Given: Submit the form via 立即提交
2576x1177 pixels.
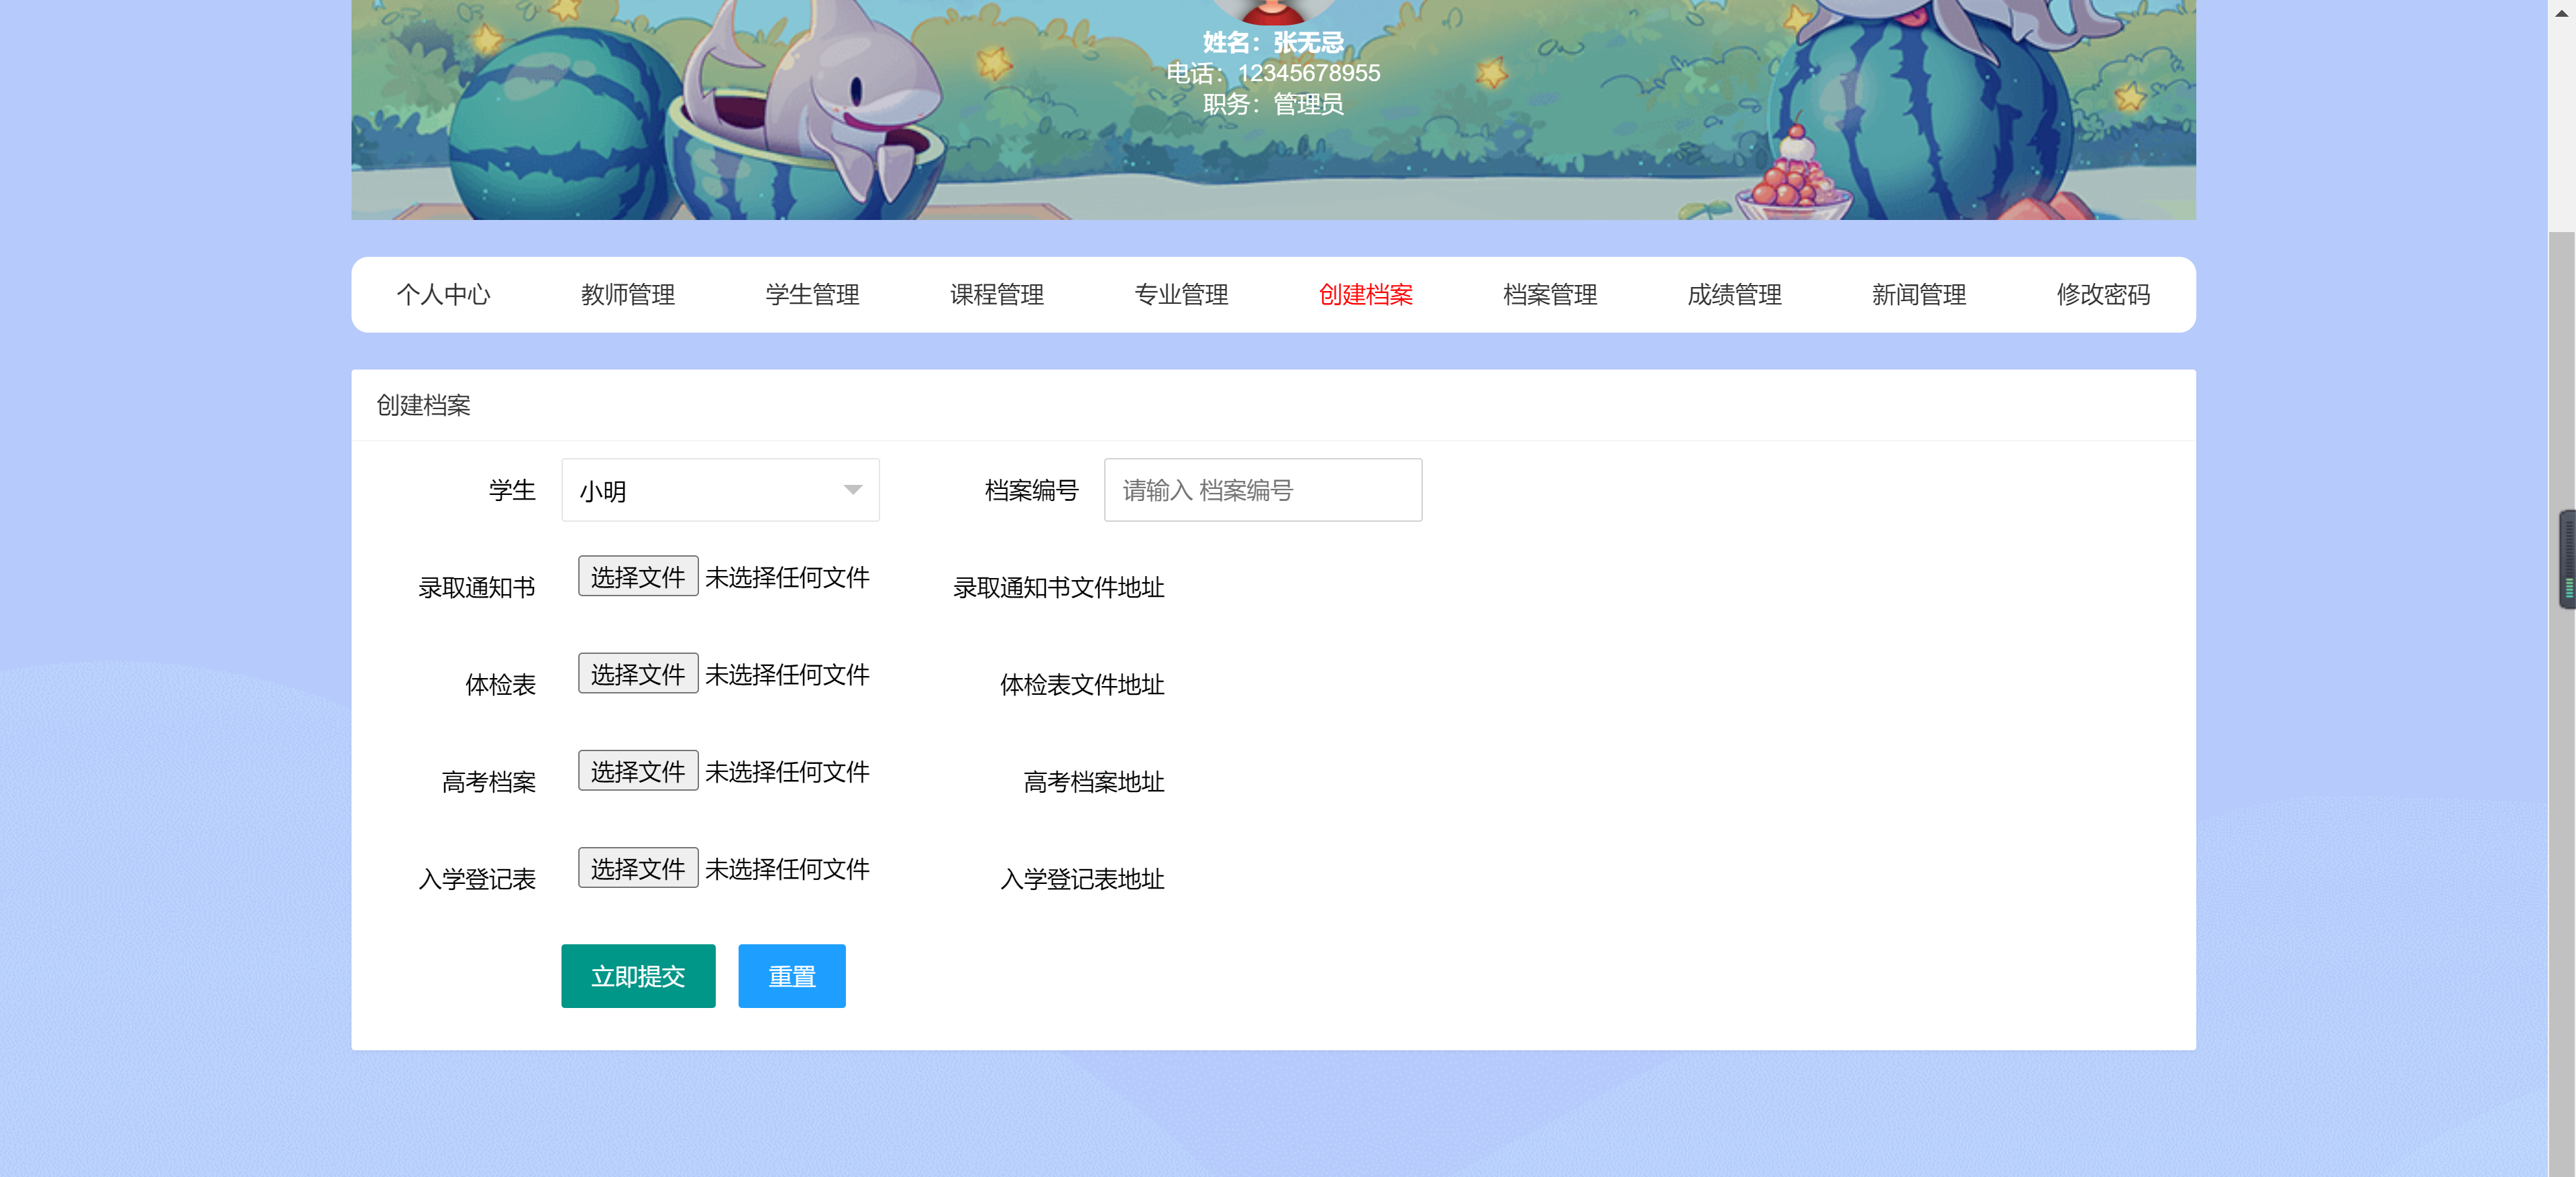Looking at the screenshot, I should [638, 975].
